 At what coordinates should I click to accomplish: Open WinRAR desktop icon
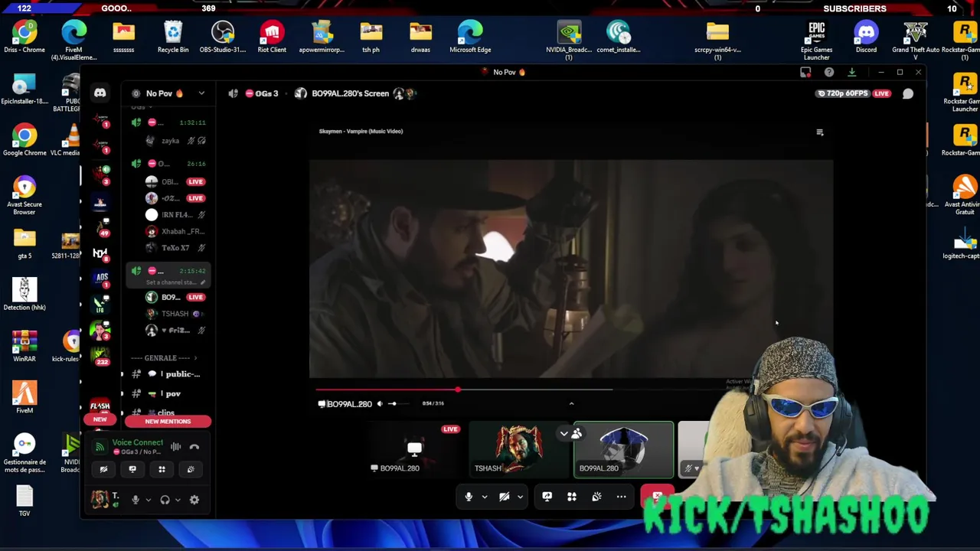point(24,346)
